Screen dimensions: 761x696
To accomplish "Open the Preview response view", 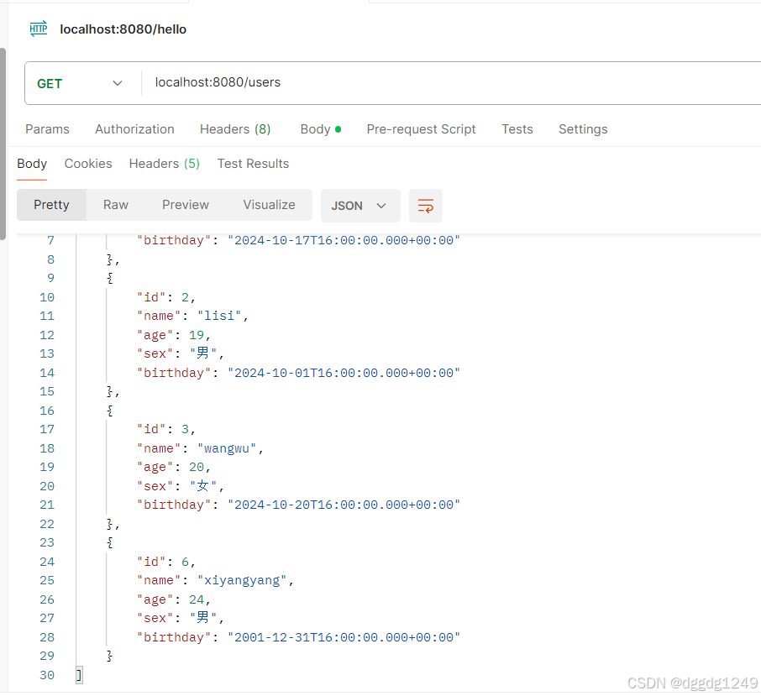I will (185, 205).
